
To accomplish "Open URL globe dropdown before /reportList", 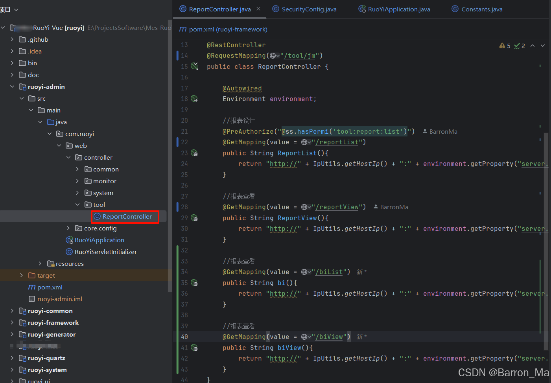I will point(306,142).
